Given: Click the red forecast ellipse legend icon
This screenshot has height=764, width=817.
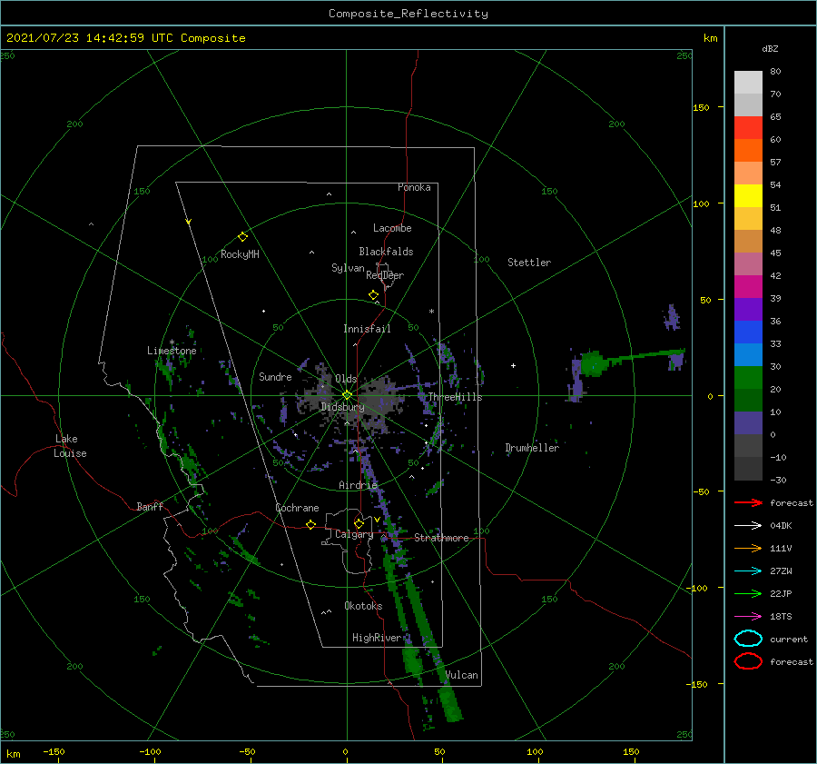Looking at the screenshot, I should pyautogui.click(x=748, y=661).
